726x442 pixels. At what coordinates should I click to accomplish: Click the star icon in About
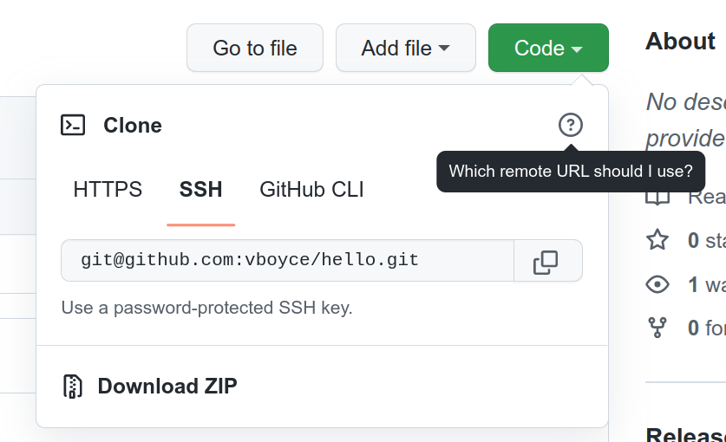pyautogui.click(x=657, y=240)
